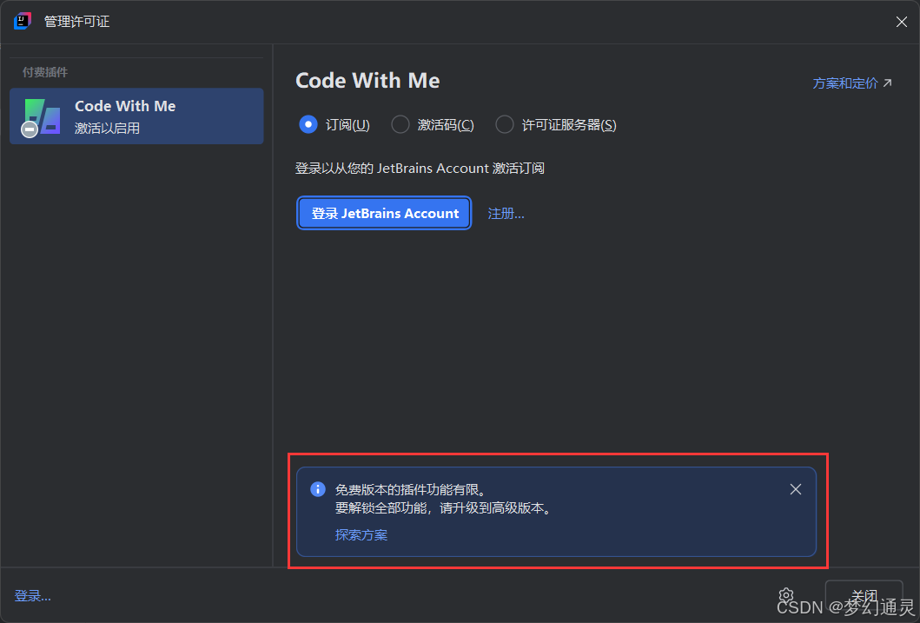Click the Code With Me plugin icon

pyautogui.click(x=41, y=116)
